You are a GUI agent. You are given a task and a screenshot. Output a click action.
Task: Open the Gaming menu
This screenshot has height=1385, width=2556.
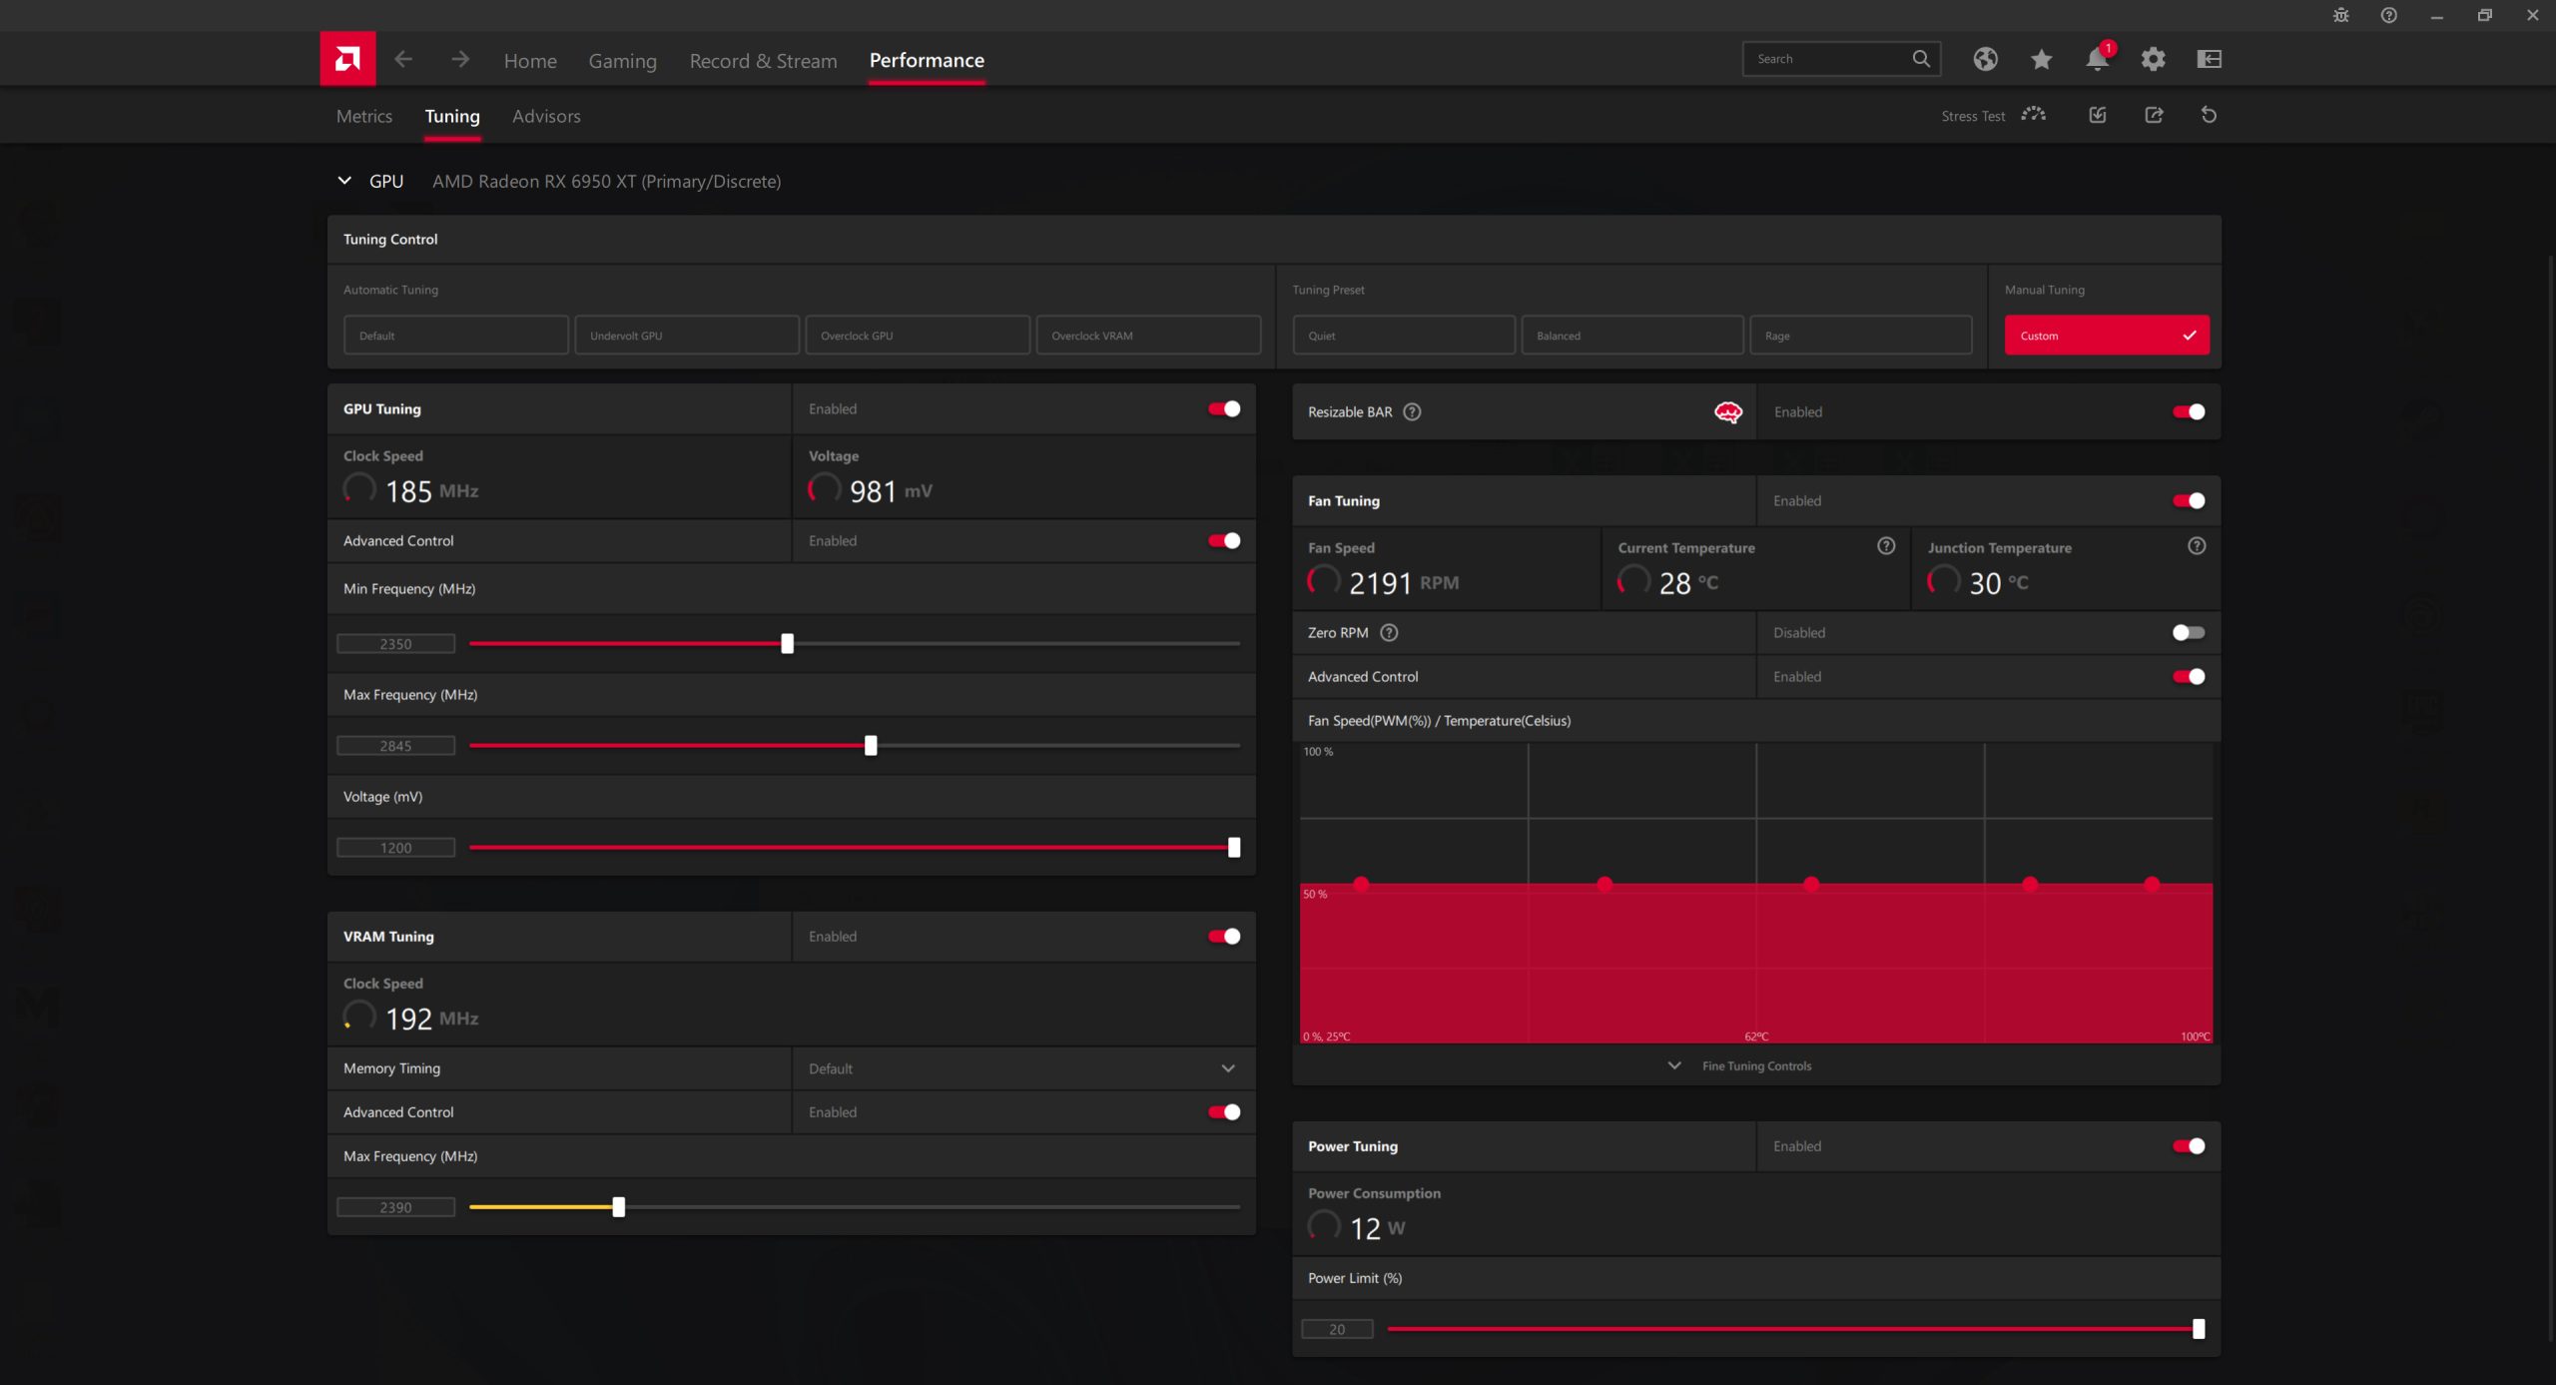[x=622, y=61]
